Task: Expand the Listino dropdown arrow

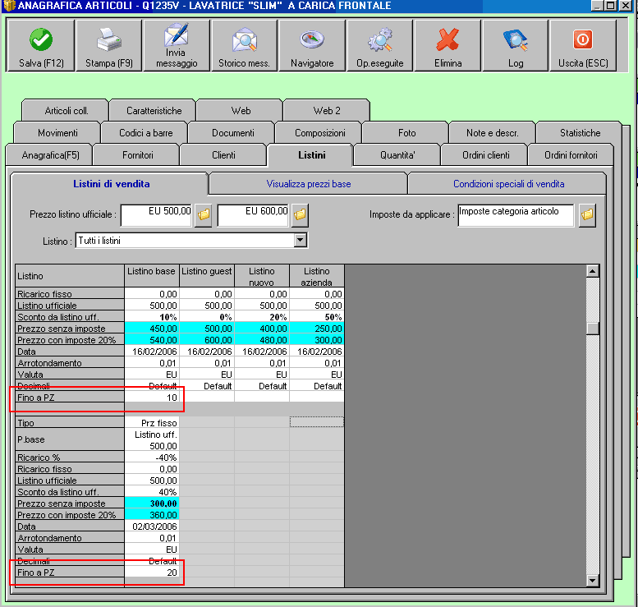Action: coord(301,240)
